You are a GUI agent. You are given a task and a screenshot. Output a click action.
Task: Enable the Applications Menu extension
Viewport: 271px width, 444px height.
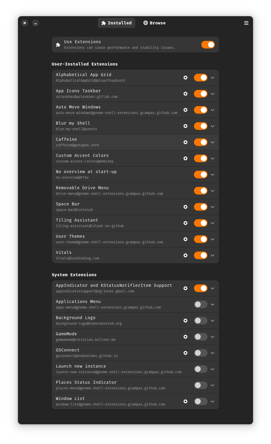pos(201,304)
